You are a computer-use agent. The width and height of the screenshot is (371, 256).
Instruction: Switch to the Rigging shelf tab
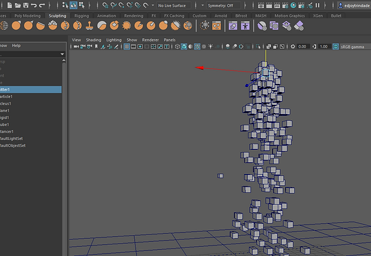[82, 15]
